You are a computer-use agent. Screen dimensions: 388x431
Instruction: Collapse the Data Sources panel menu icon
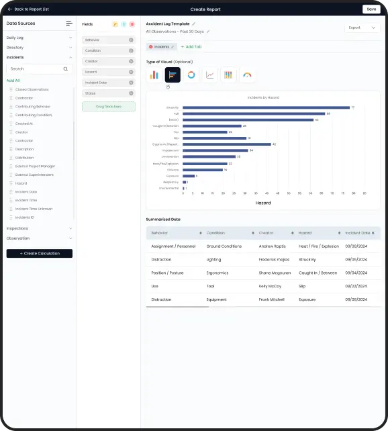[x=69, y=23]
